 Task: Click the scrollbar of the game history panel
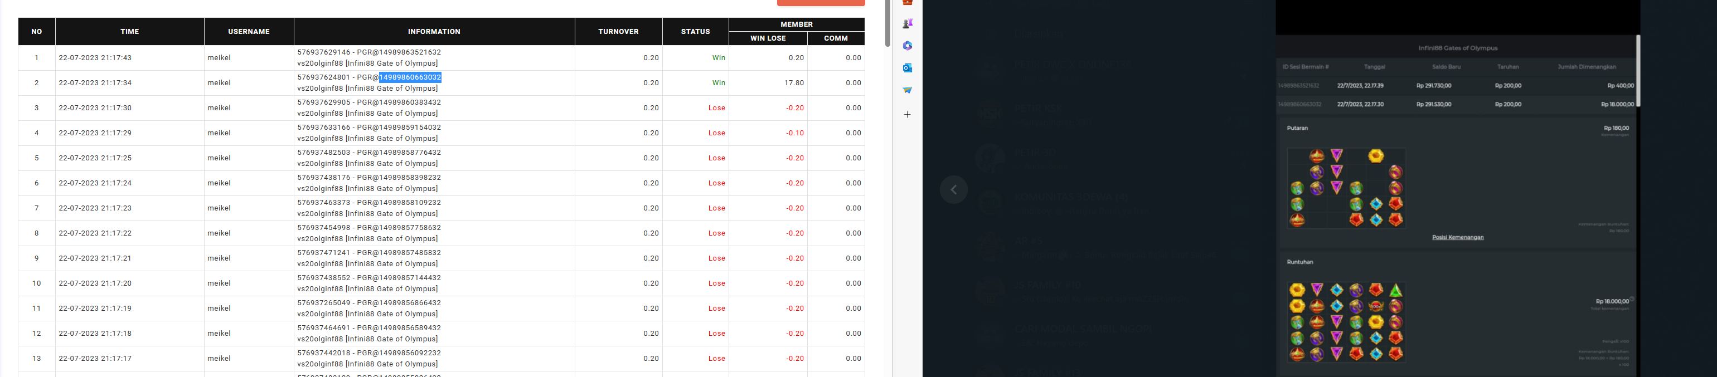(1638, 71)
